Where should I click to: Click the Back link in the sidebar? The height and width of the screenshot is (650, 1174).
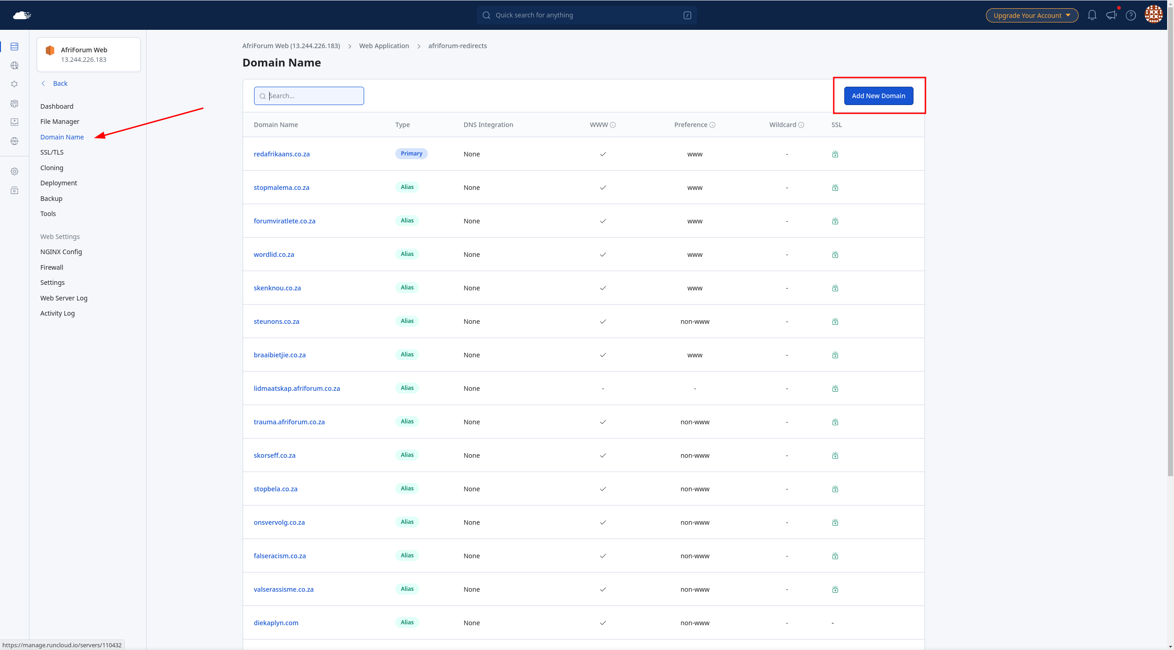pos(60,83)
